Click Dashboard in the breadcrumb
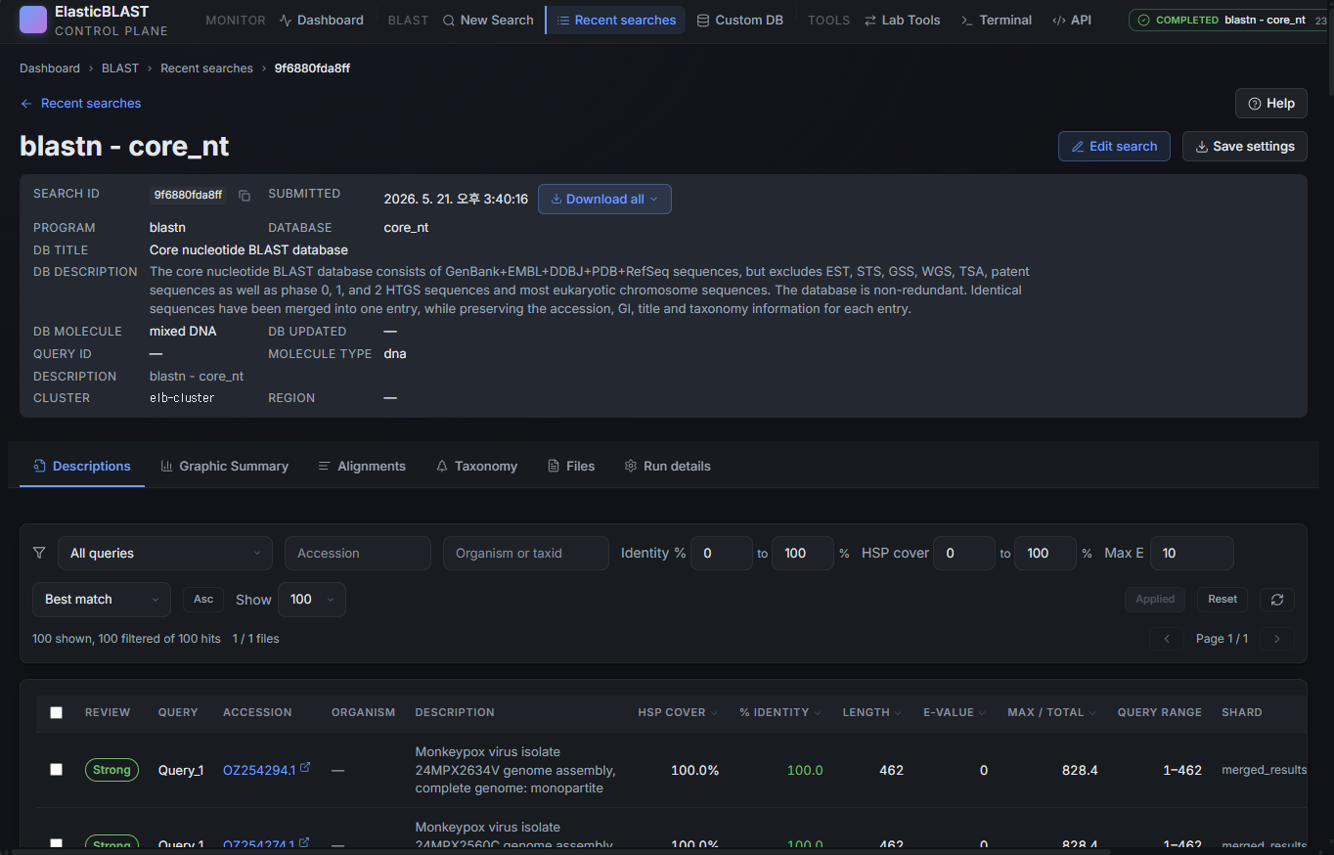The height and width of the screenshot is (855, 1334). pos(50,68)
